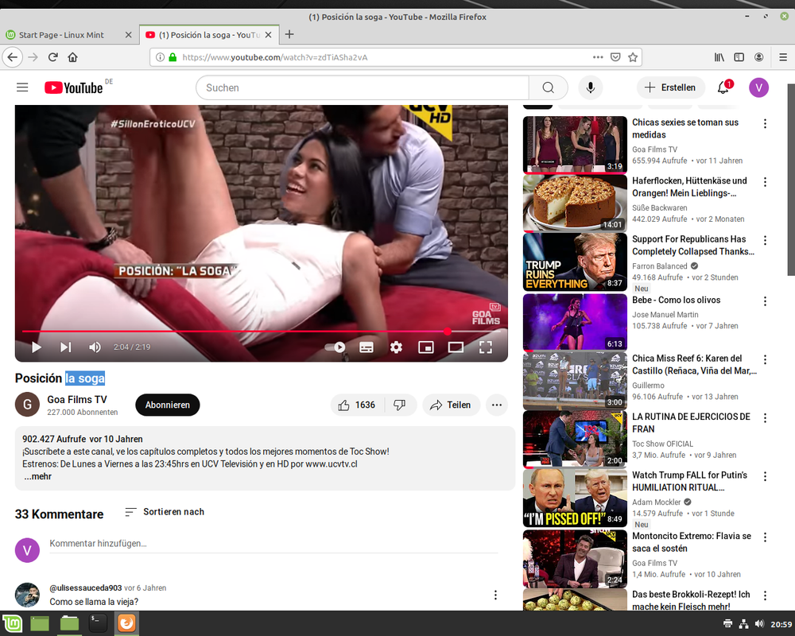
Task: Start voice search with the microphone
Action: tap(590, 87)
